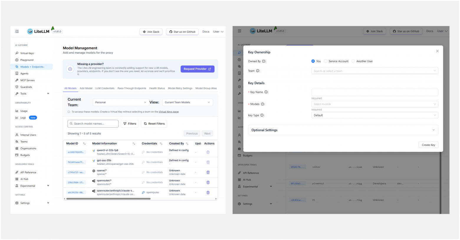Click model ID 'a8c9425b-00…' in the table

click(x=76, y=193)
